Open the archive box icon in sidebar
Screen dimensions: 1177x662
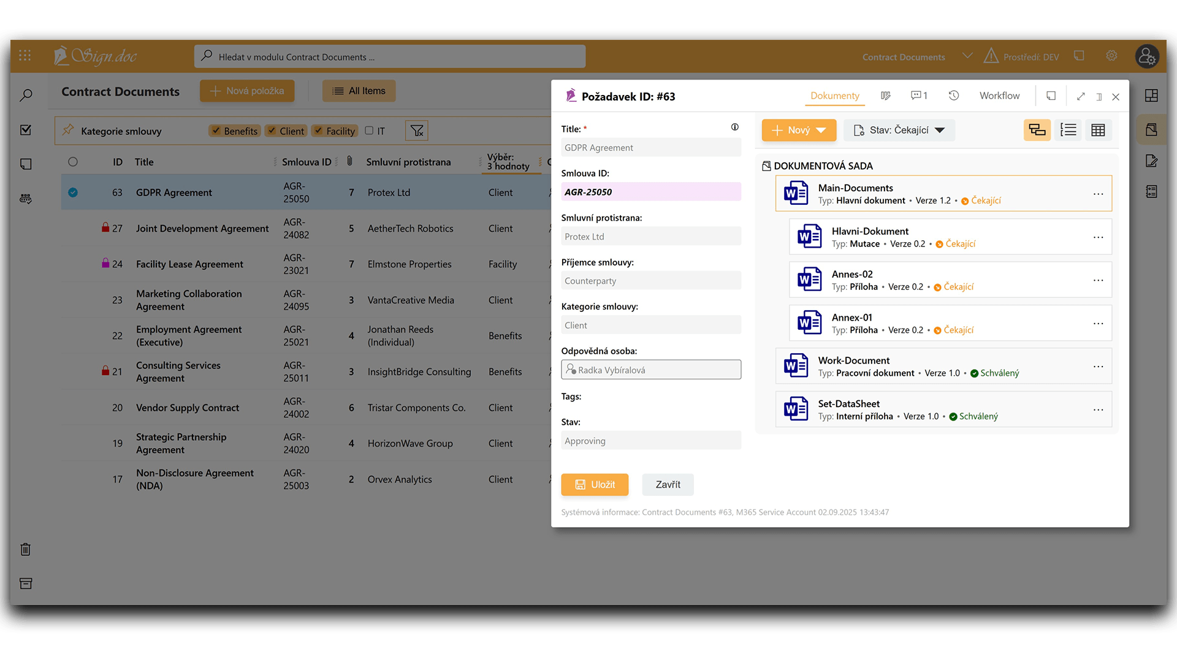coord(26,583)
